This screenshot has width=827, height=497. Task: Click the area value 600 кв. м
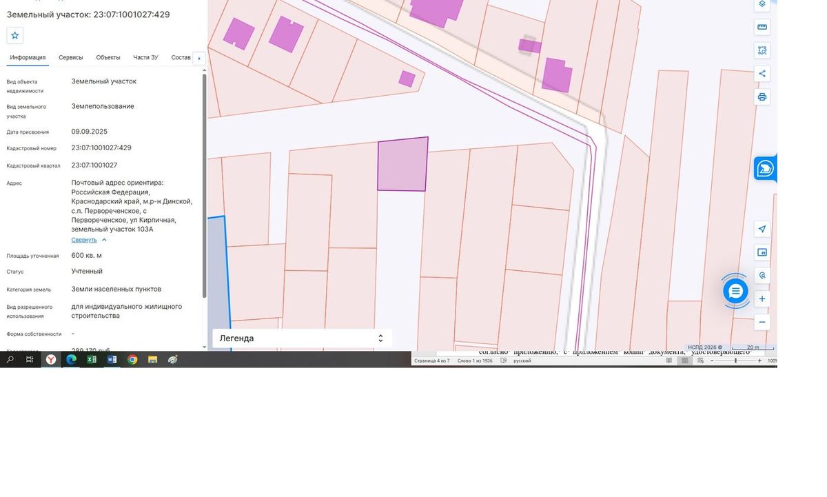[87, 255]
